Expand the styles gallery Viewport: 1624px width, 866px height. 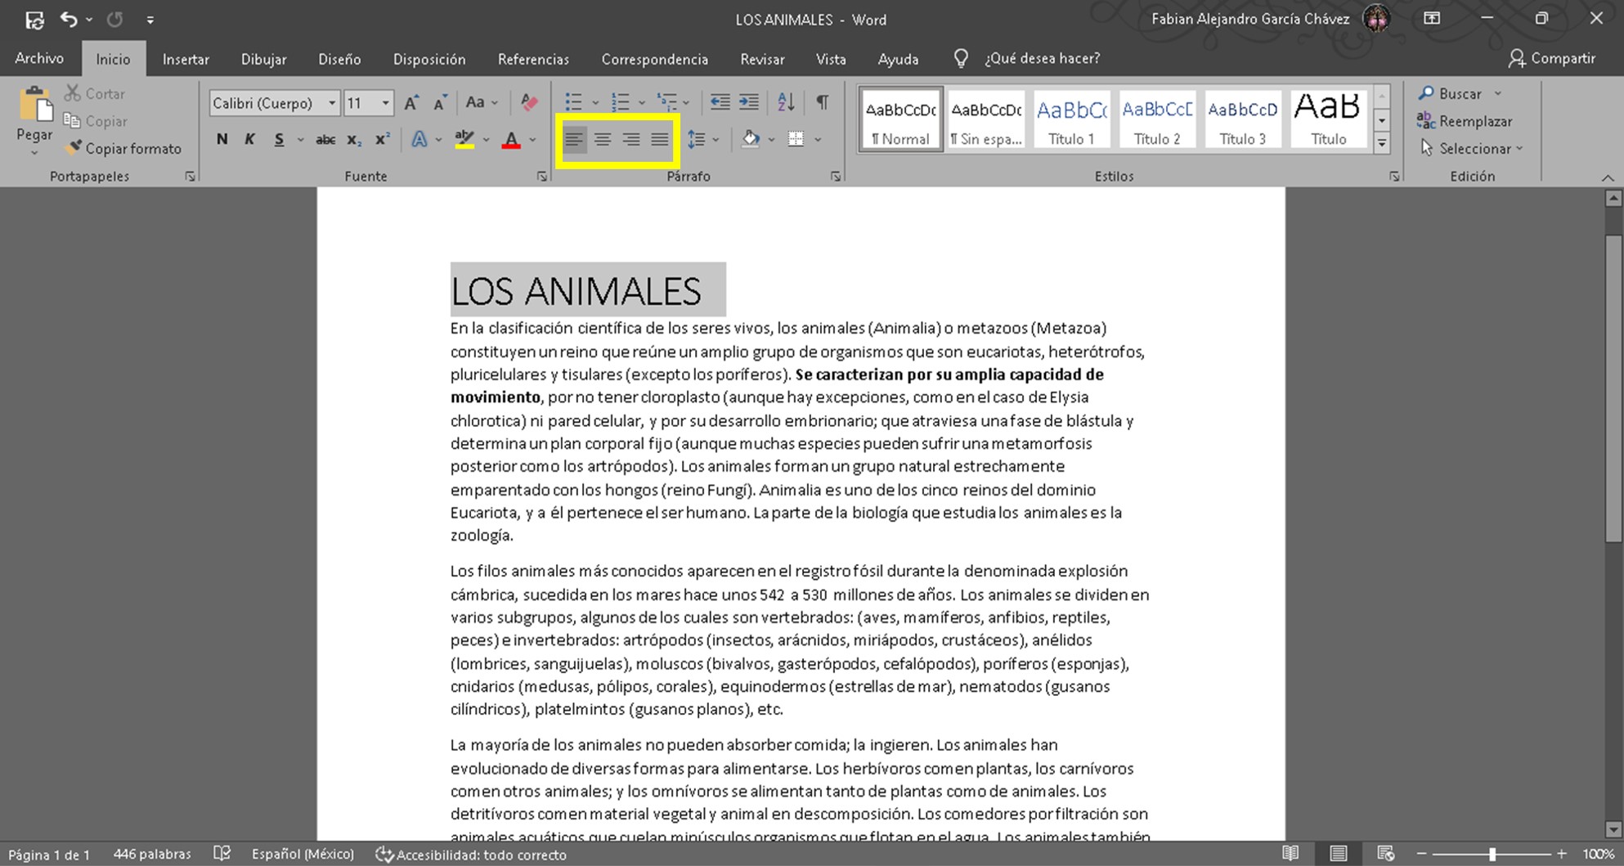point(1382,144)
